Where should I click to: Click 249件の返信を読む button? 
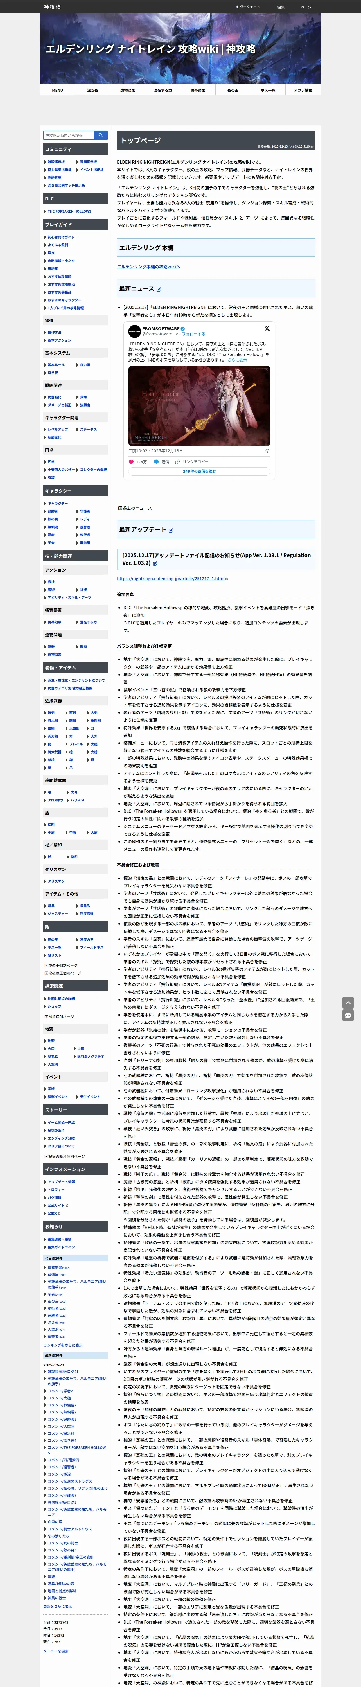[x=199, y=472]
